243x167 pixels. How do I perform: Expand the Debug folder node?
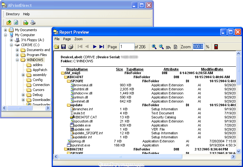tap(23, 95)
